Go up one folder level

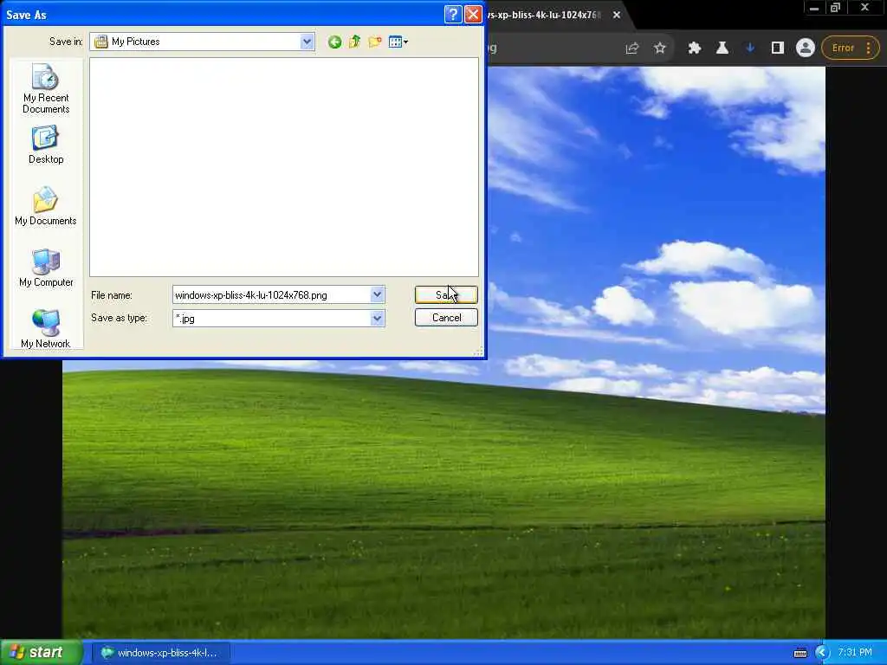[x=354, y=42]
